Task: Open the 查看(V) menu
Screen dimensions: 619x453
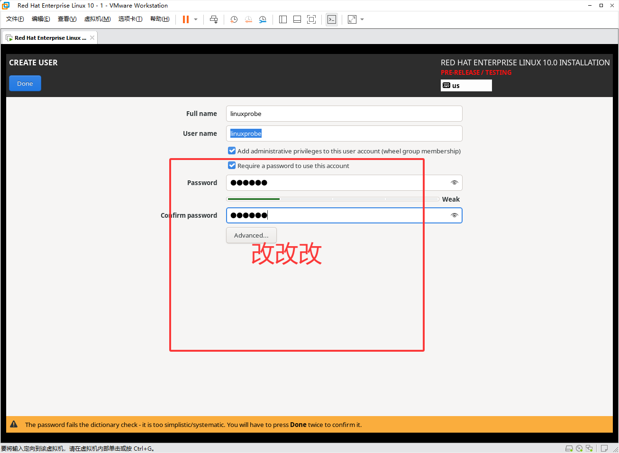Action: [x=67, y=19]
